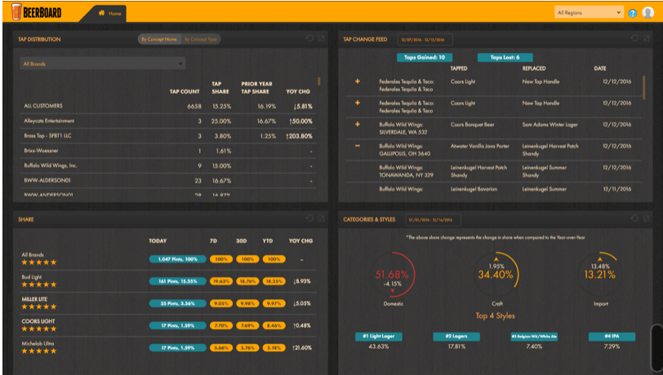Expand the Tap Distribution panel
Viewport: 663px width, 375px height.
[322, 38]
